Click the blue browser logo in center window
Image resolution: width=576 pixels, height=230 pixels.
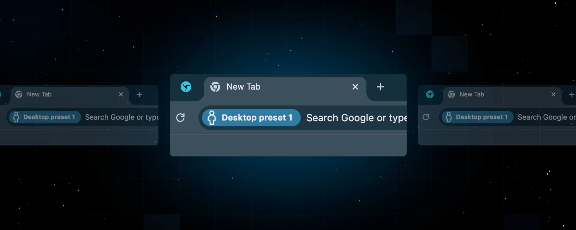coord(186,87)
